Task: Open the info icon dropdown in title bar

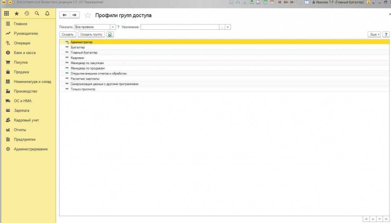Action: [370, 2]
